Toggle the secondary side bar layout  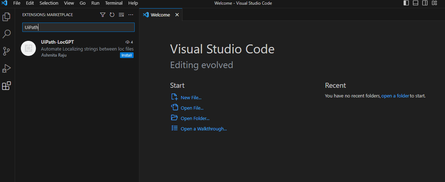[x=425, y=3]
